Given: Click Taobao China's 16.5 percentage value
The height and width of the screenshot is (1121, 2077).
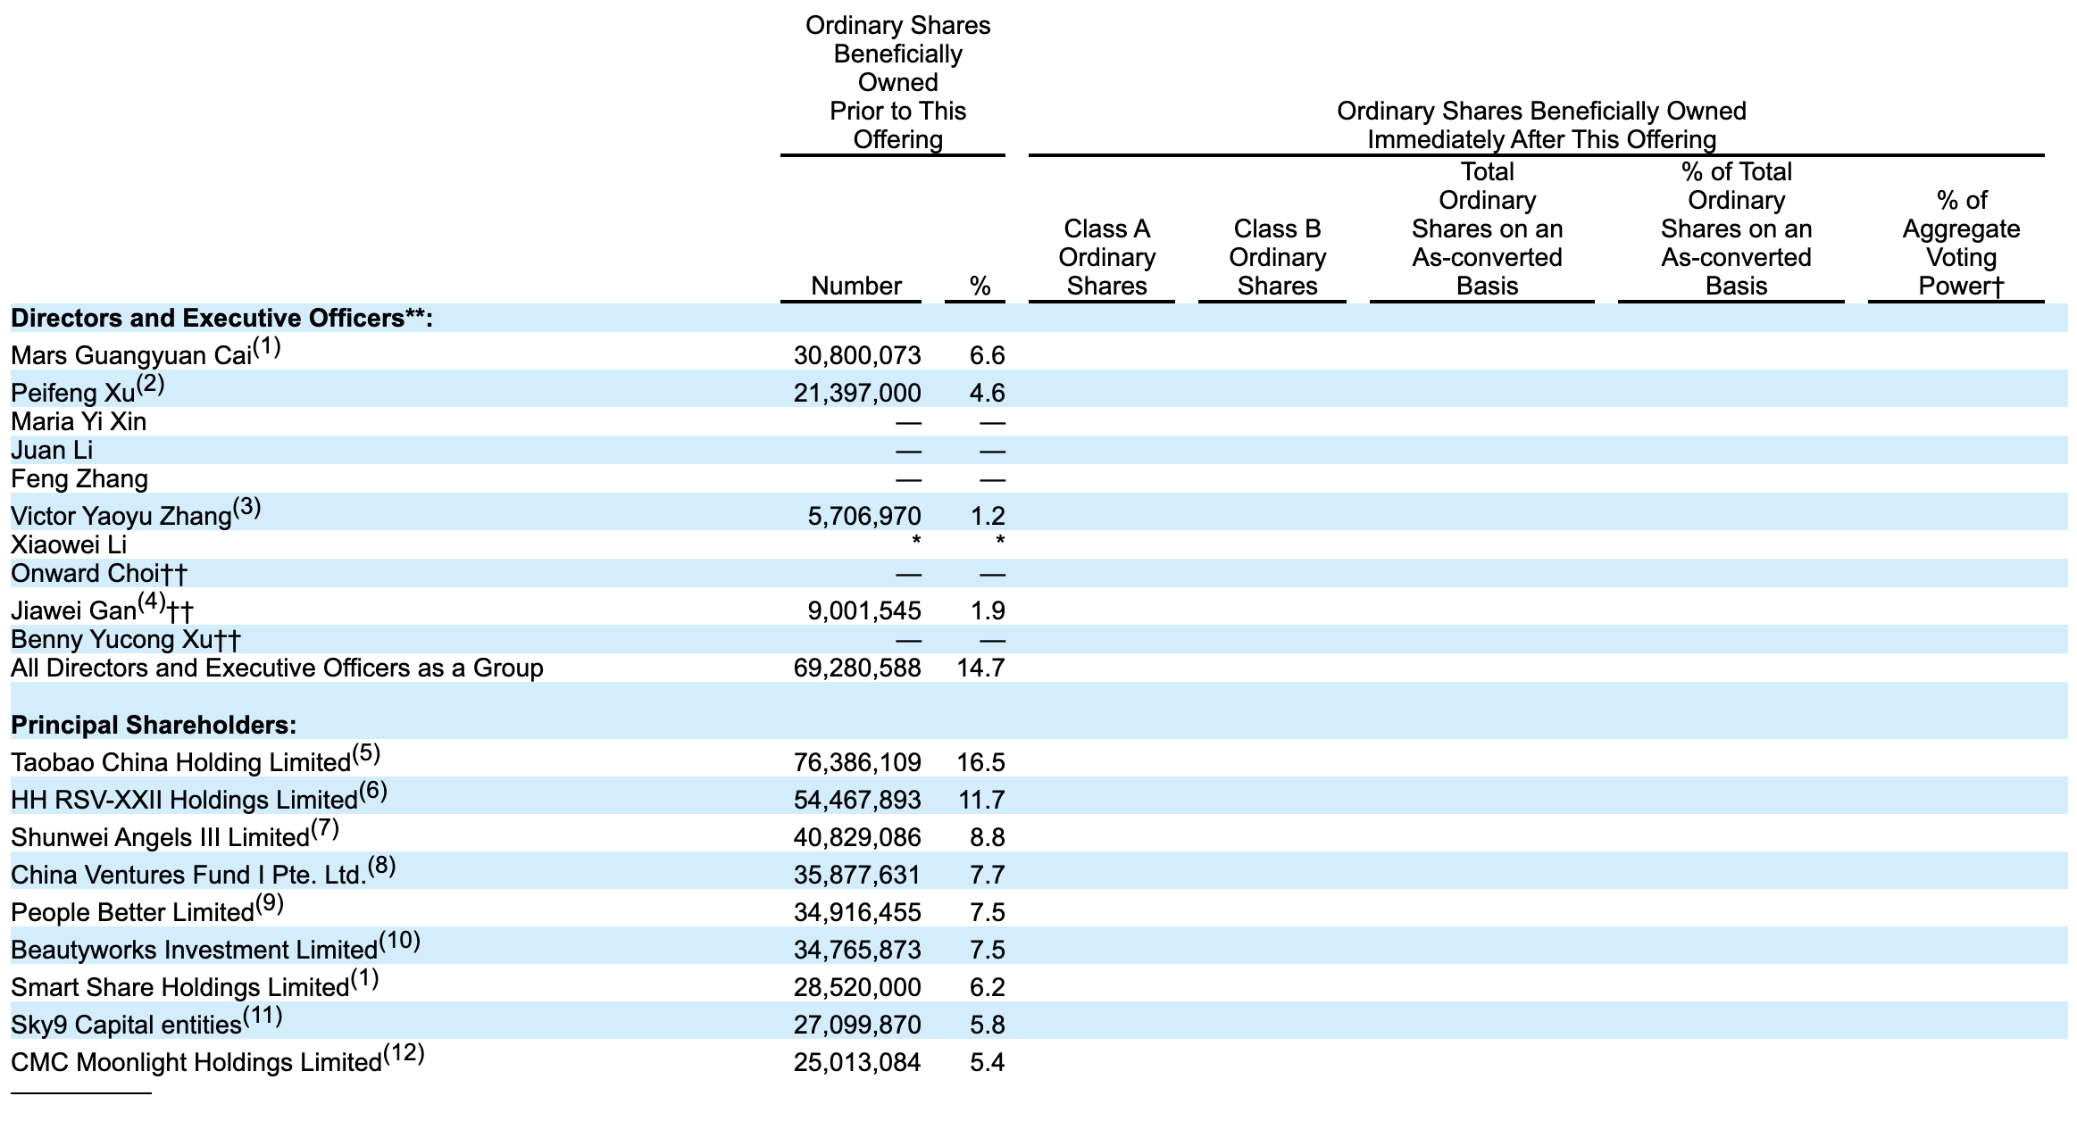Looking at the screenshot, I should [980, 763].
